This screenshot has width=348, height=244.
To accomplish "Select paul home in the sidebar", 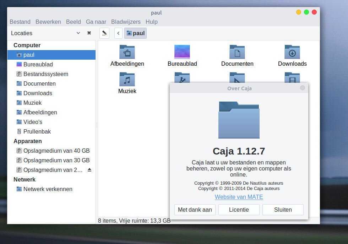I will pyautogui.click(x=51, y=55).
